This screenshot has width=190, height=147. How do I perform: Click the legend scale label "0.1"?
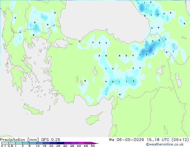(x=3, y=146)
